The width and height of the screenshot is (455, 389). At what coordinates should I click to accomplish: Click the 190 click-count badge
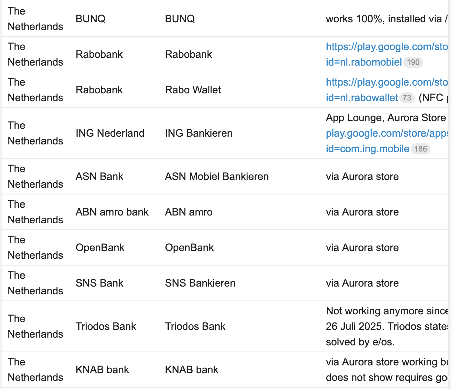click(x=413, y=62)
